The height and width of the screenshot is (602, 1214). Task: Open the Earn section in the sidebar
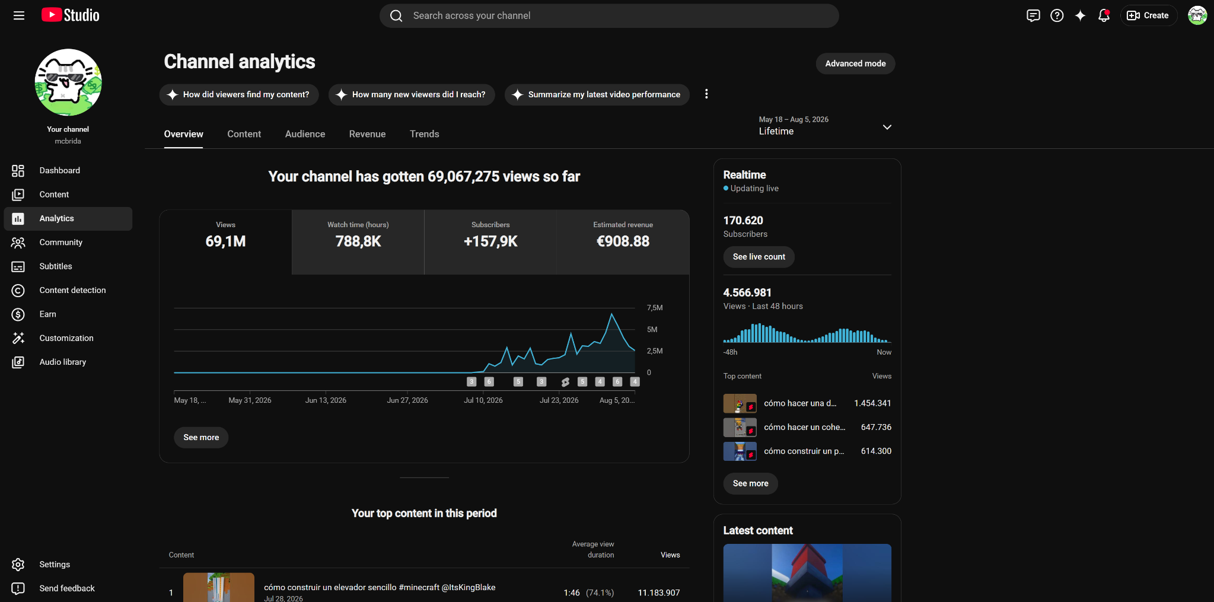pyautogui.click(x=68, y=314)
